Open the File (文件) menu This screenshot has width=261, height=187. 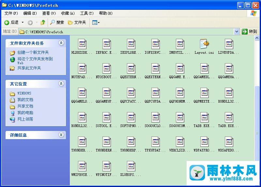[11, 13]
